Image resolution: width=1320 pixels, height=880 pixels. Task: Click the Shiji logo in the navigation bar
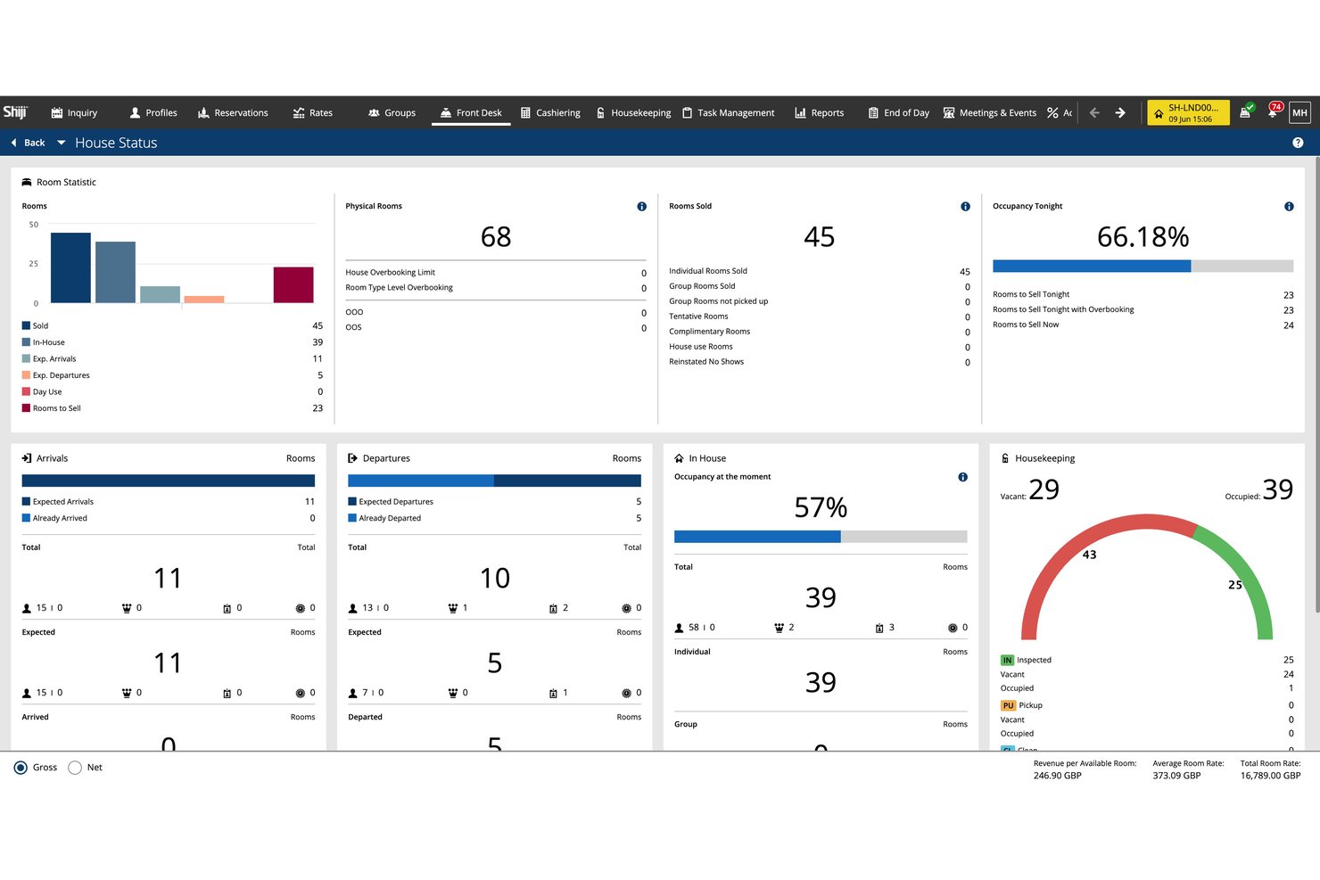pos(15,112)
